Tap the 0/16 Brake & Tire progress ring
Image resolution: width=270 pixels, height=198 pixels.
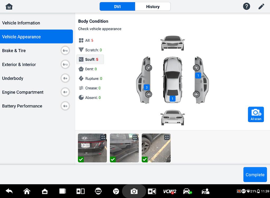[65, 51]
